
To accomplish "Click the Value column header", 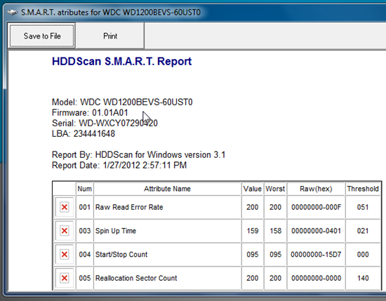I will tap(253, 189).
